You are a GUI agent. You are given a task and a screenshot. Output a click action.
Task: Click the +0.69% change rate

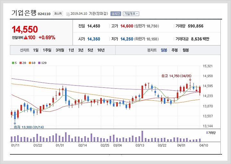pyautogui.click(x=47, y=38)
